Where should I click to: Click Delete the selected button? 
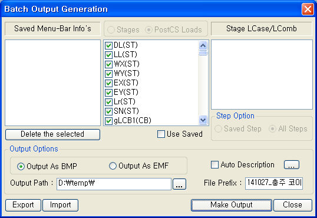tap(52, 134)
